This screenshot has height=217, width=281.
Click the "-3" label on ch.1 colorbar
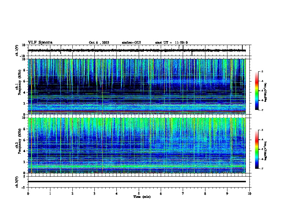coord(262,72)
